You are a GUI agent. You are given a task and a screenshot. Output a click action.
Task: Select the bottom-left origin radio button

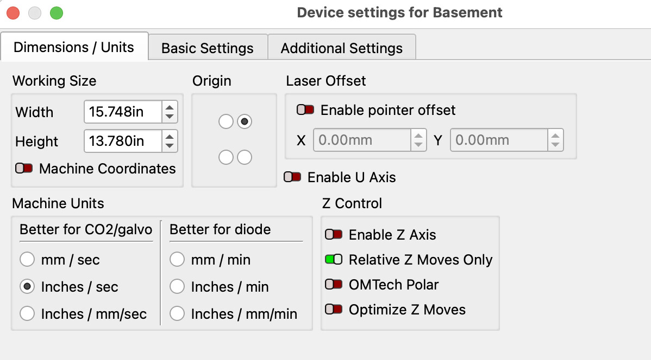pos(226,157)
